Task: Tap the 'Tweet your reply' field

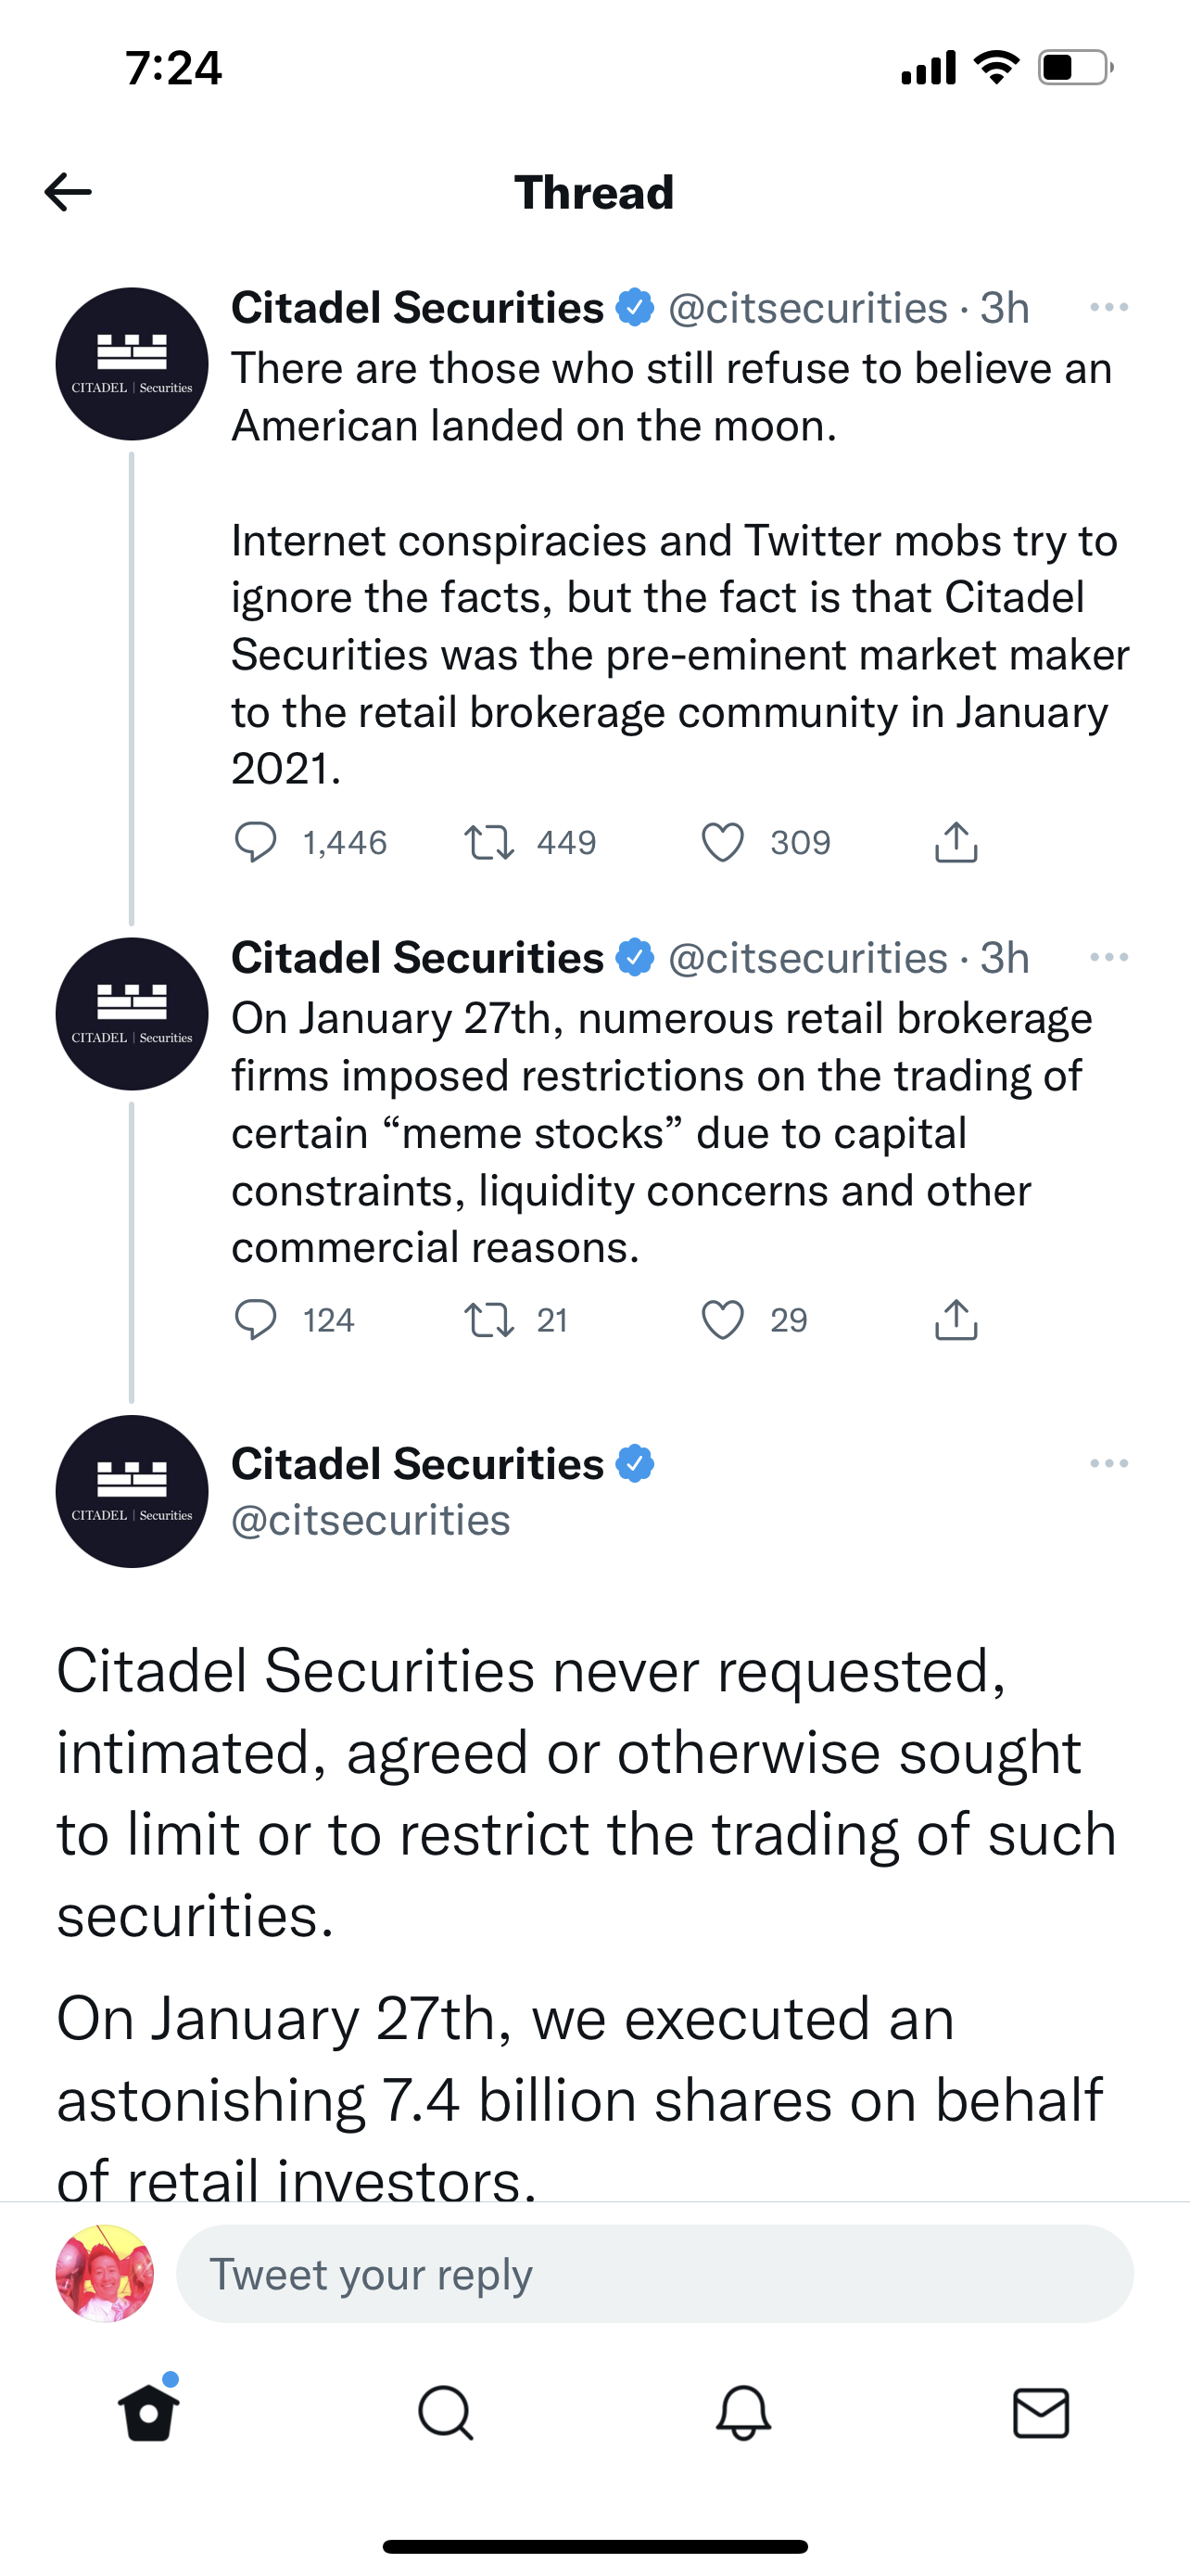Action: 654,2275
